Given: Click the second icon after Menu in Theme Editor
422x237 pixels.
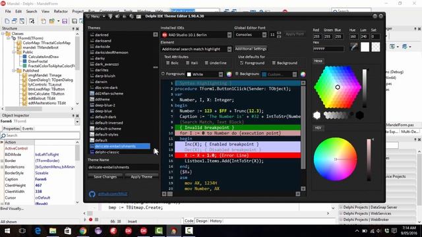Looking at the screenshot, I should [117, 16].
